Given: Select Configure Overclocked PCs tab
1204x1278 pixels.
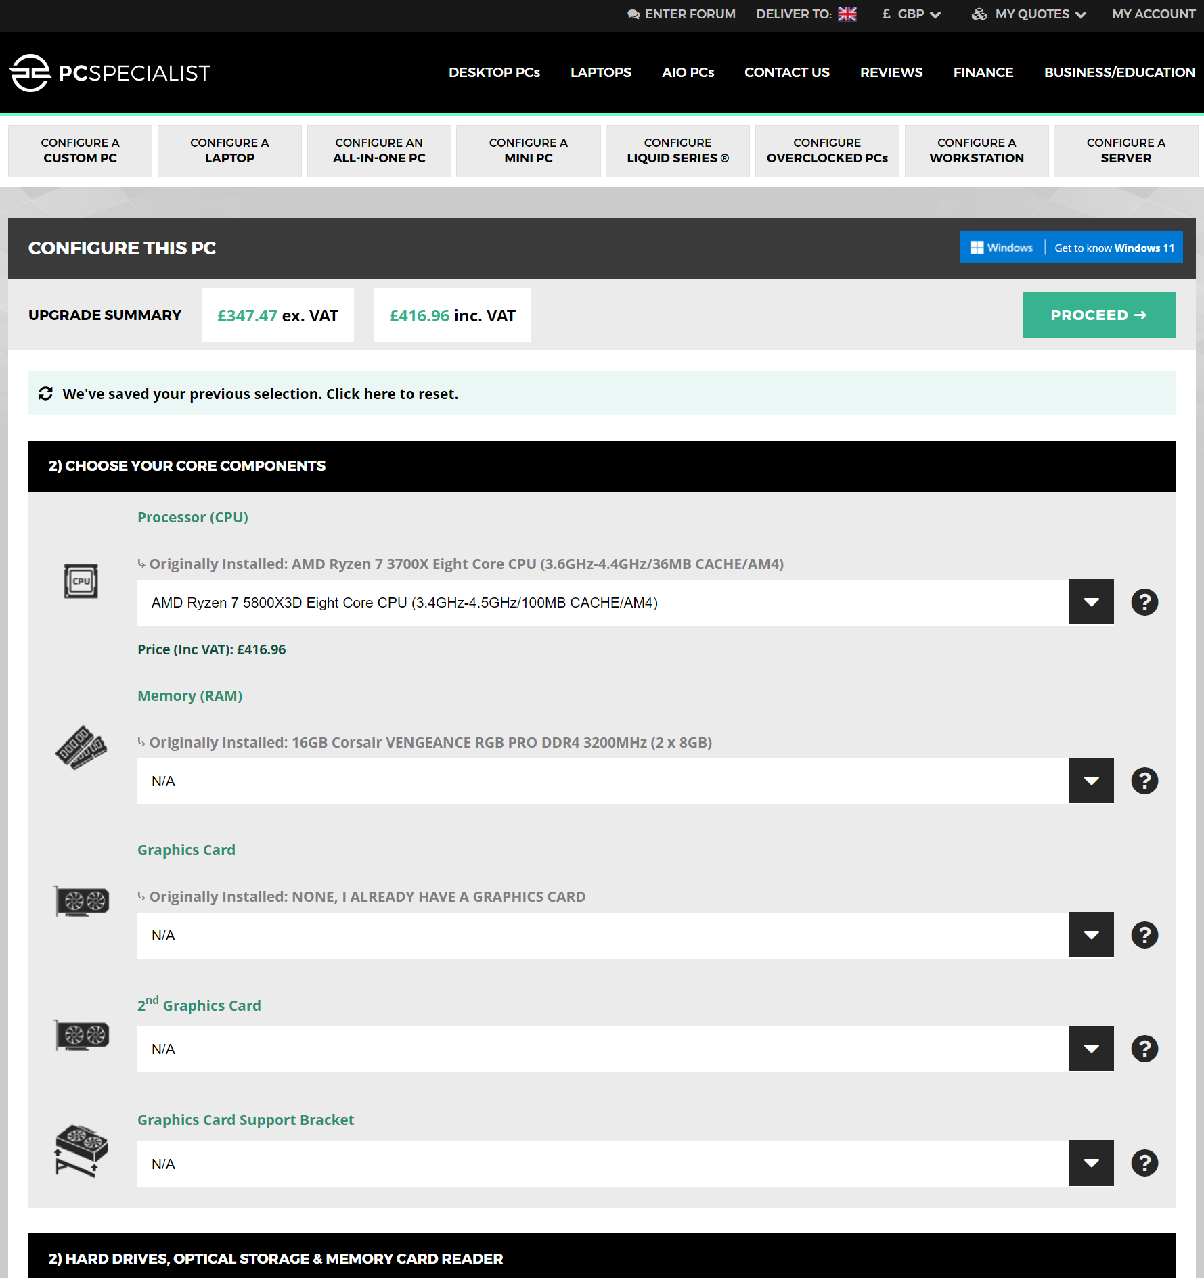Looking at the screenshot, I should (827, 151).
